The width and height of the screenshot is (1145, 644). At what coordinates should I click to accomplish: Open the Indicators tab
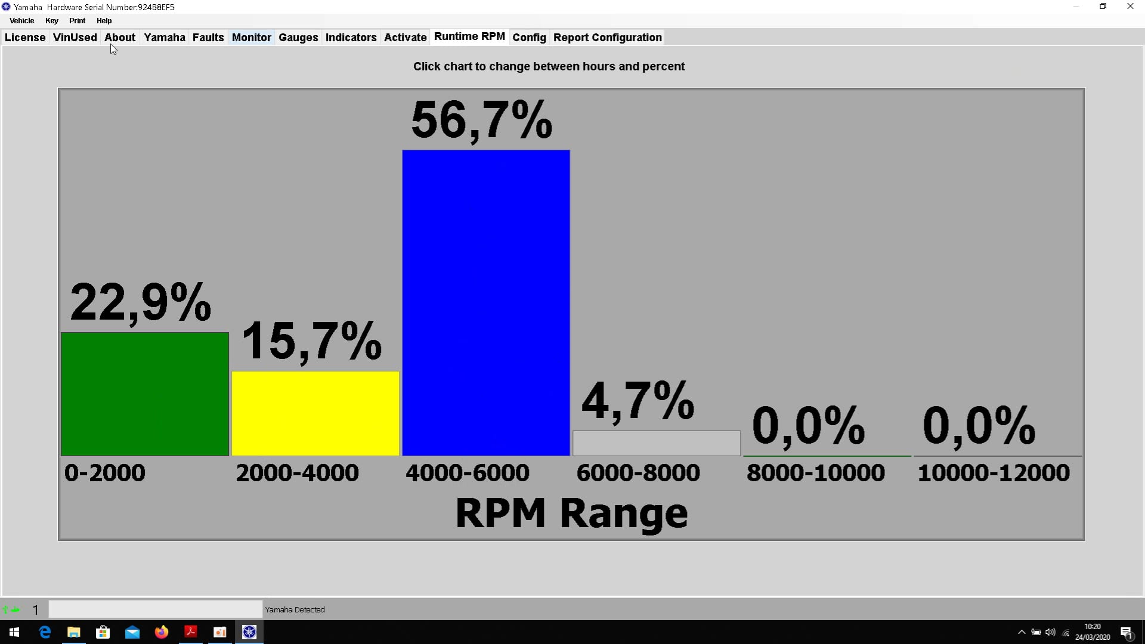351,38
